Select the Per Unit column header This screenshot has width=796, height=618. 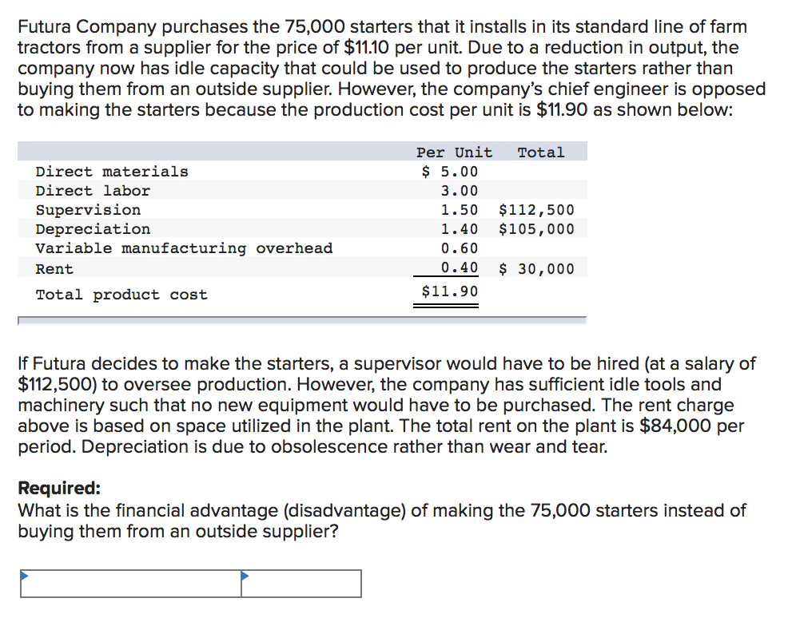coord(454,152)
